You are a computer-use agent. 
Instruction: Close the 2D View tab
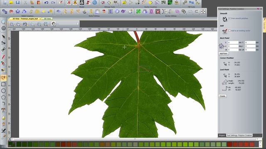(x=40, y=19)
